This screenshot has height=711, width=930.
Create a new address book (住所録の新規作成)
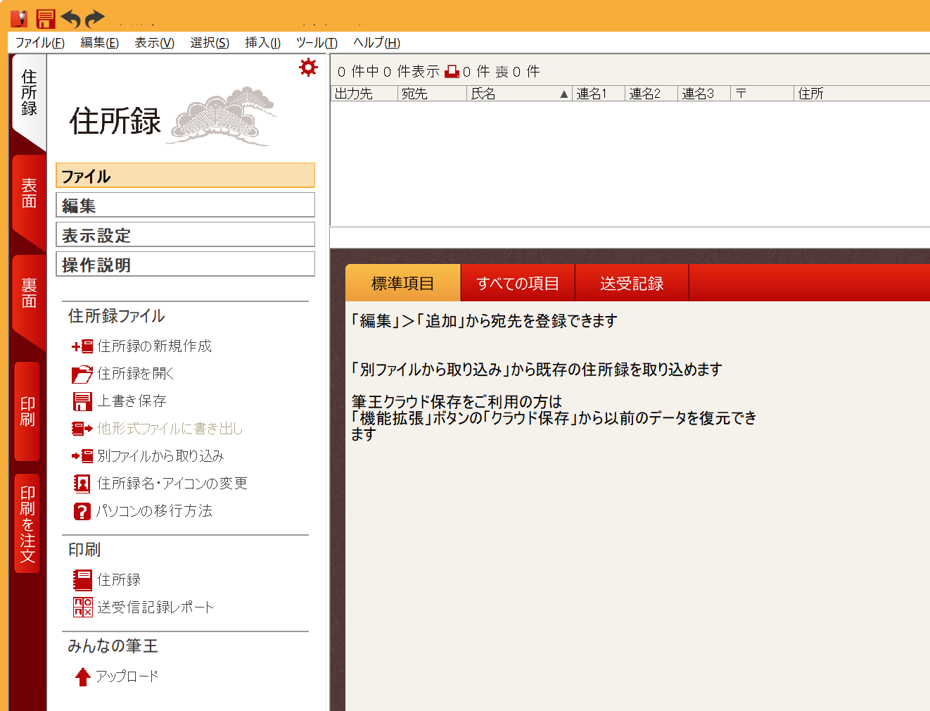[154, 346]
